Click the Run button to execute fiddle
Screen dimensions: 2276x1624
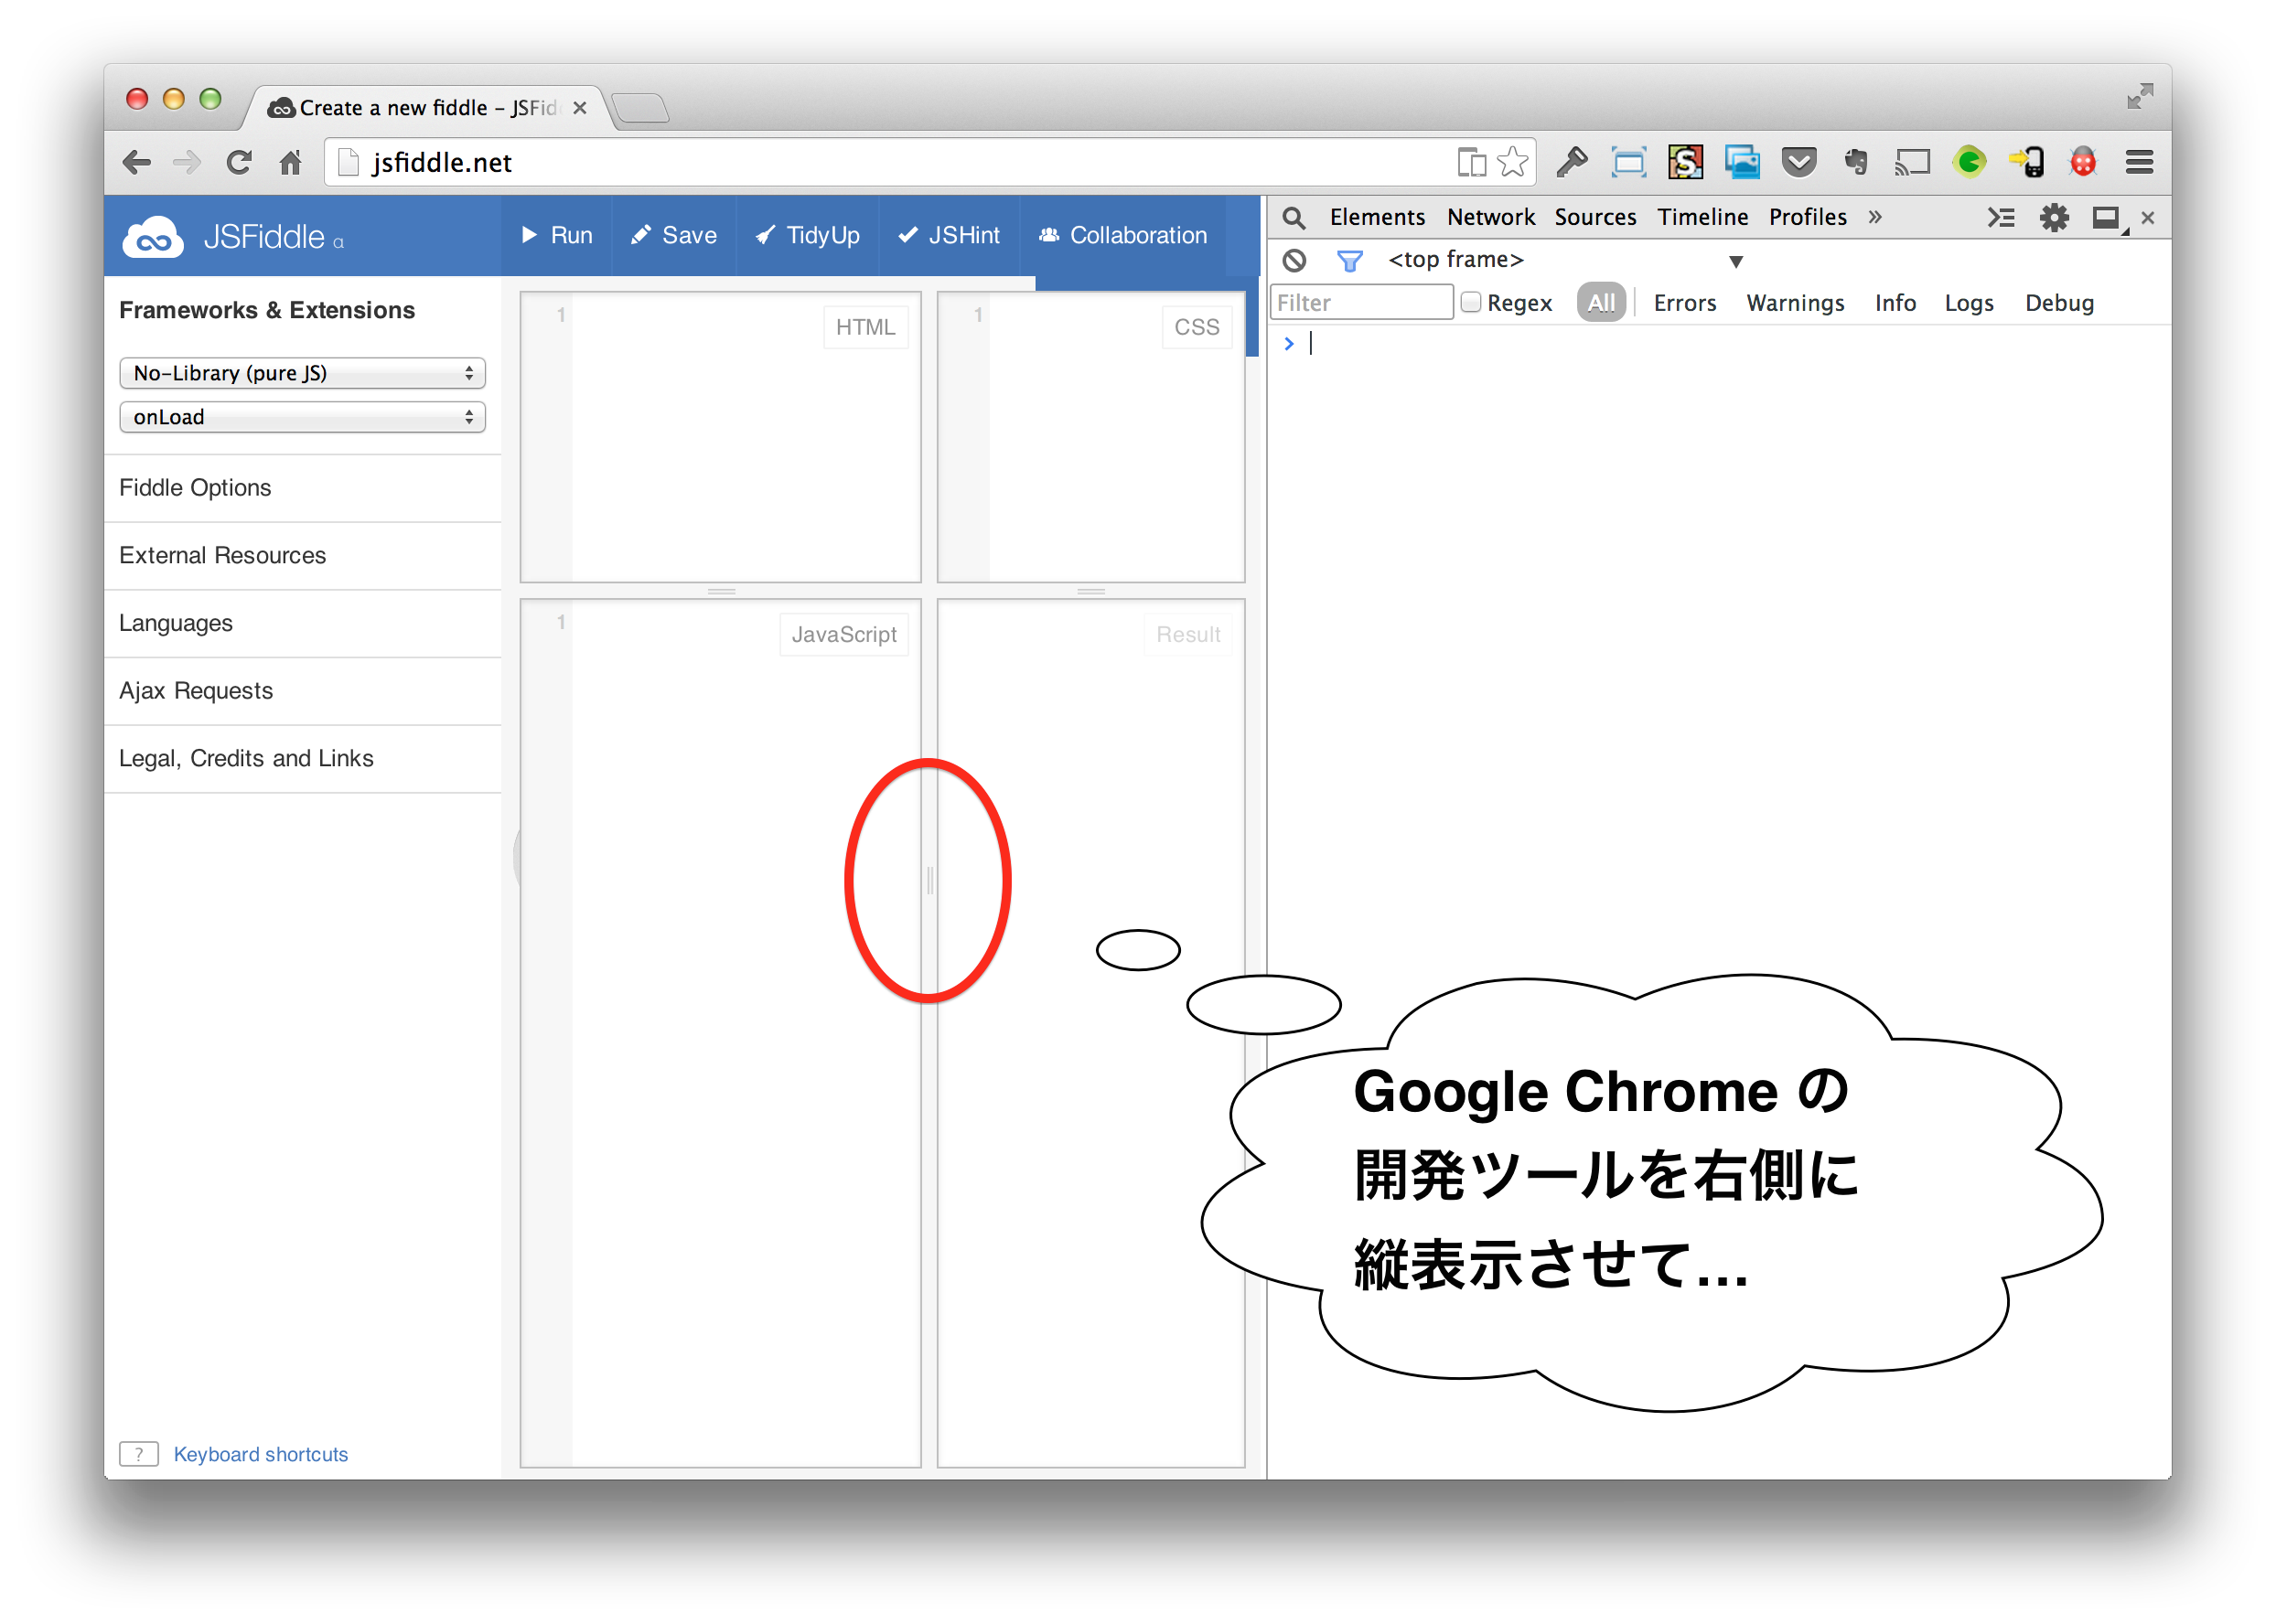point(557,237)
